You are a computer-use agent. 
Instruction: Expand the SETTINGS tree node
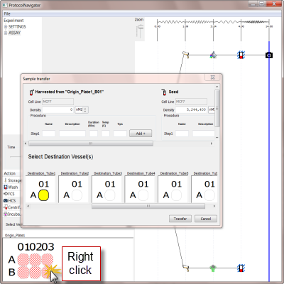[x=6, y=27]
